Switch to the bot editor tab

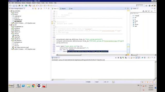pos(71,9)
